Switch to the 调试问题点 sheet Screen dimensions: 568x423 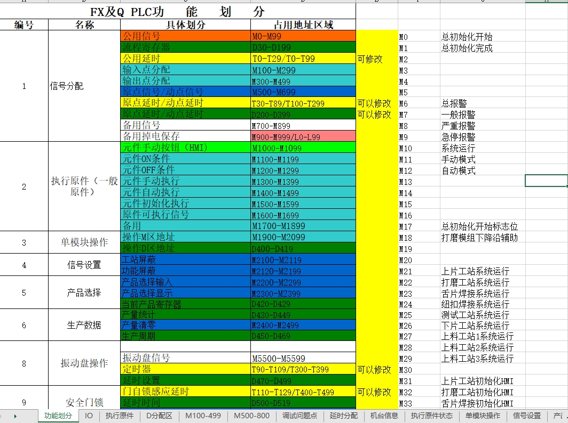pos(299,416)
